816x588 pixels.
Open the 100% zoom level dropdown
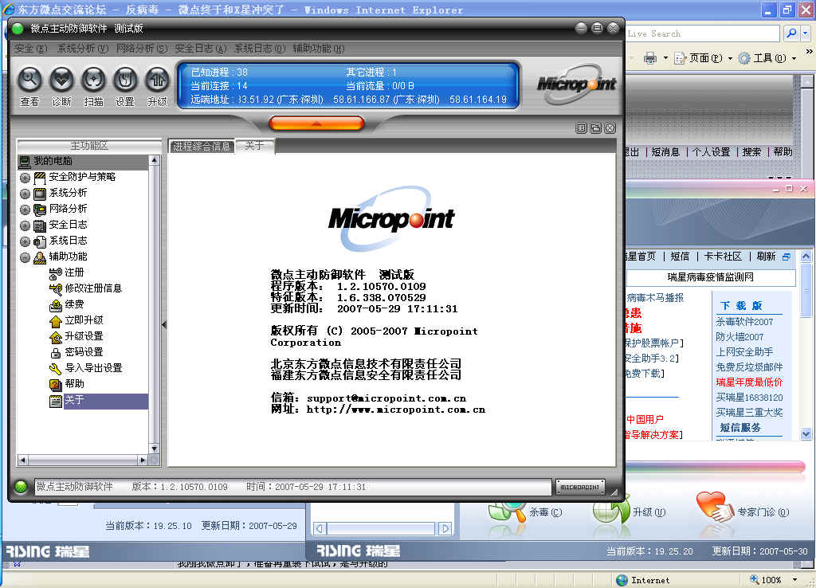point(794,580)
